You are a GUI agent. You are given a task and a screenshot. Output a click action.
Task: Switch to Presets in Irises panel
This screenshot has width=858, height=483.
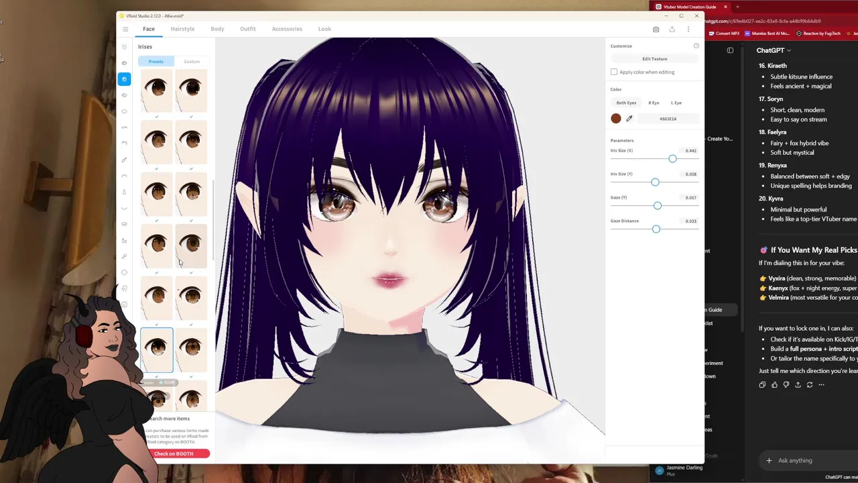[x=156, y=62]
